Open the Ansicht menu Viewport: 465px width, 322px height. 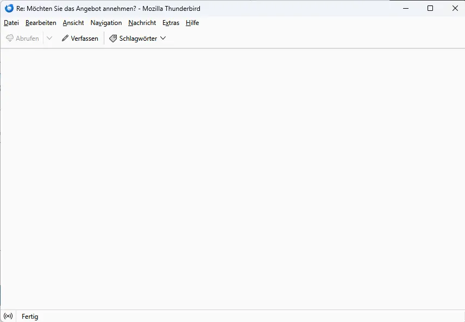pyautogui.click(x=73, y=23)
